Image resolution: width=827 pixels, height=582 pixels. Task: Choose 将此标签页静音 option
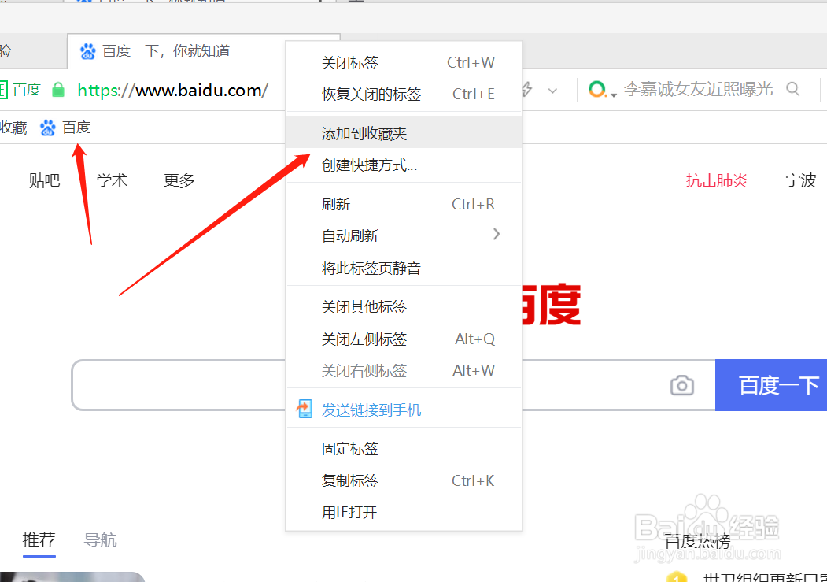(404, 268)
